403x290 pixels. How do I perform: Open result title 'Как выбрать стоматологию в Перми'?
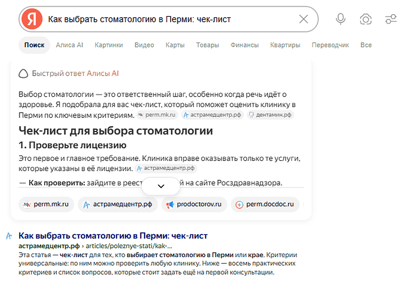[x=113, y=236]
